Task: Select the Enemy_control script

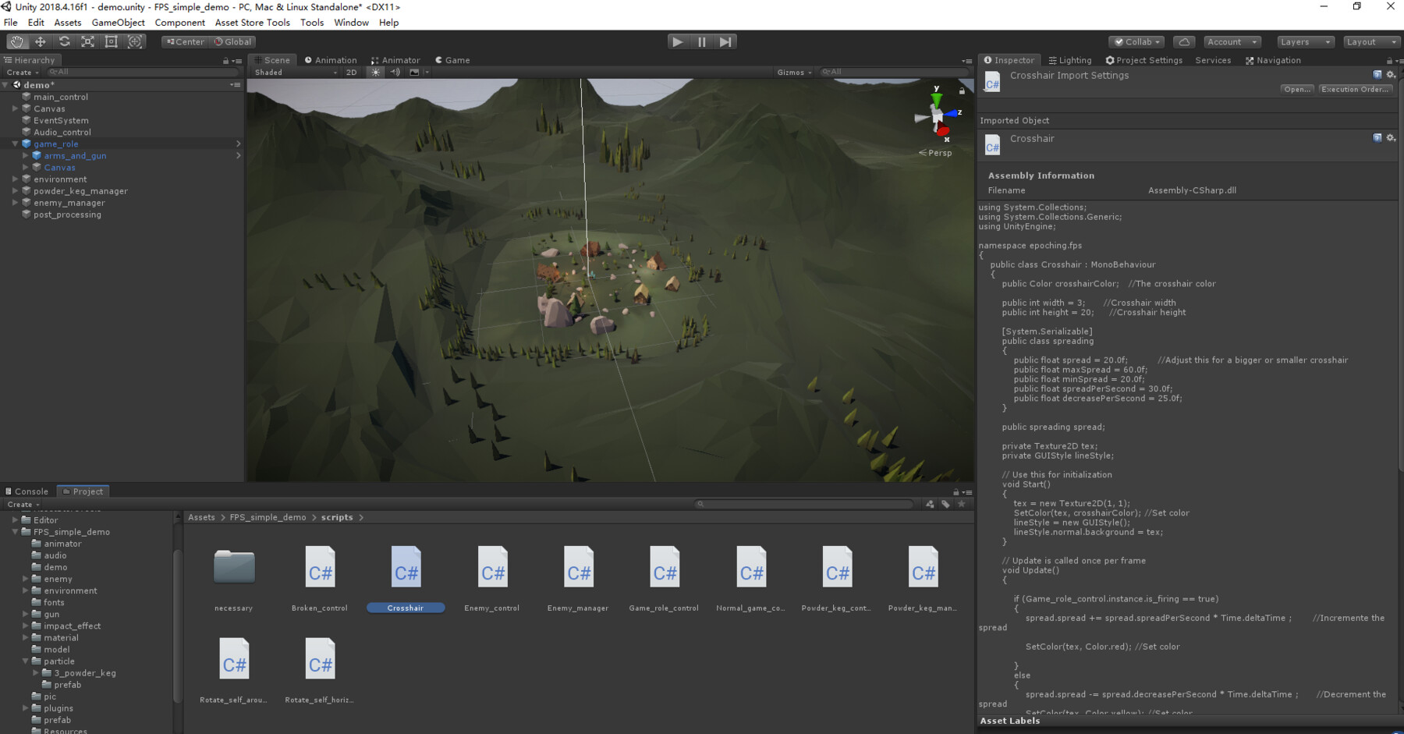Action: pos(492,578)
